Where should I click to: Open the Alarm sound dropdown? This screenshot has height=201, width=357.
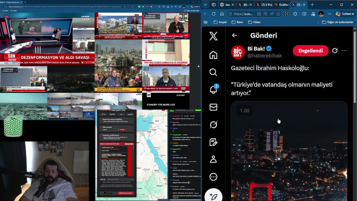coord(111,130)
